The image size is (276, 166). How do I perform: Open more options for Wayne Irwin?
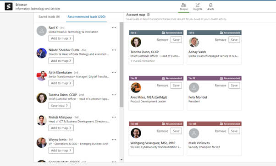click(114, 139)
